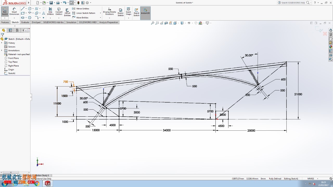
Task: Click Search SOLIDWORKS Help field
Action: [x=293, y=3]
